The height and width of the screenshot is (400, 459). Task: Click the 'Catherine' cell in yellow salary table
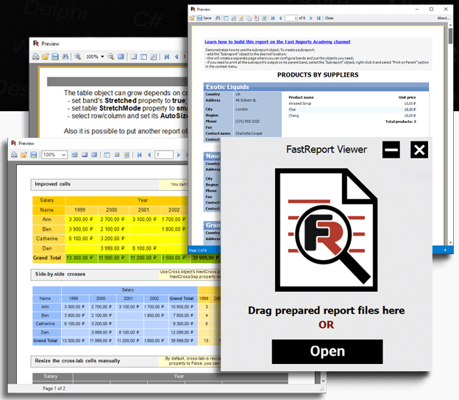(x=47, y=239)
